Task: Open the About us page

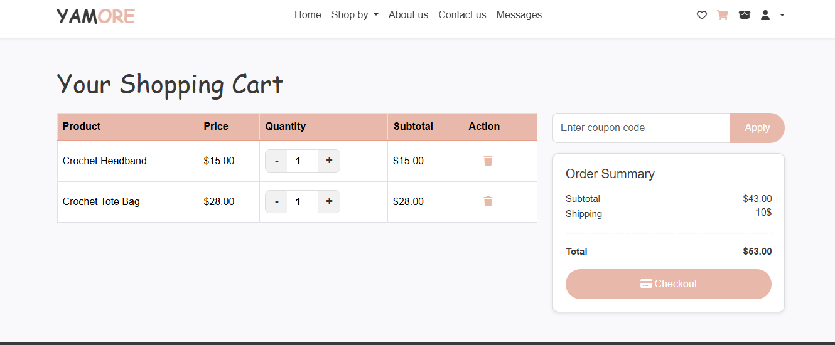Action: click(x=408, y=15)
